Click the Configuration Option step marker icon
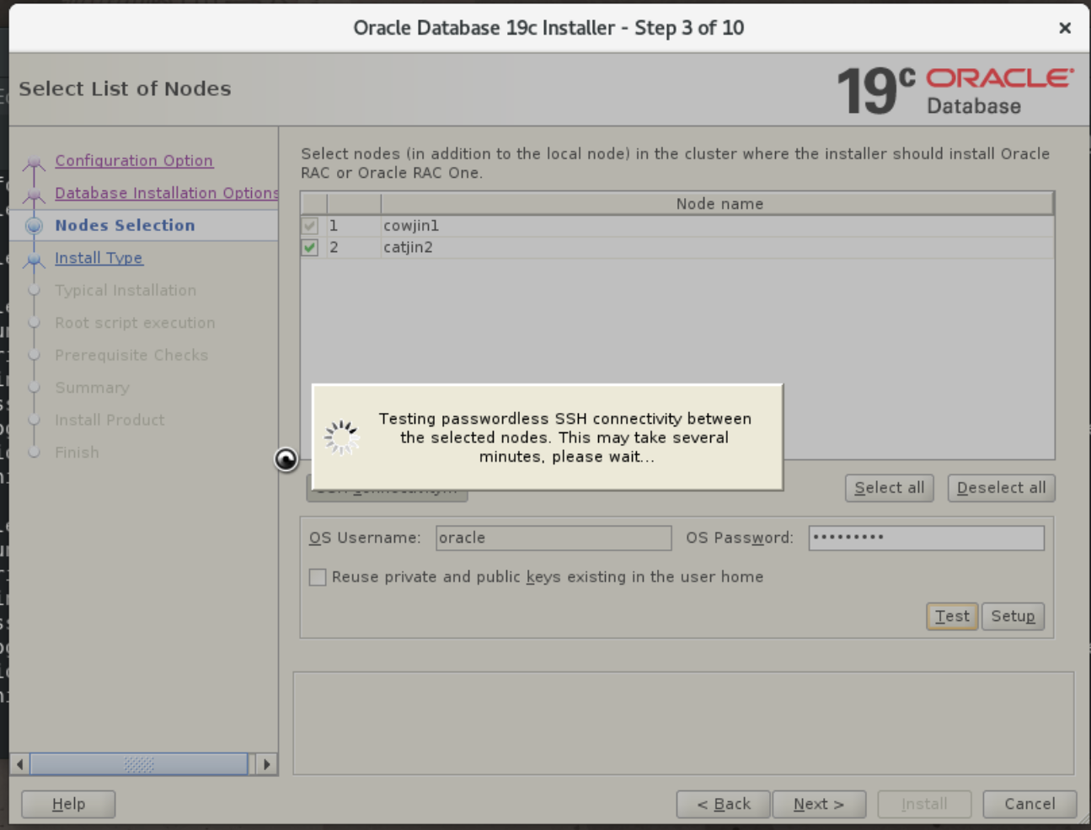Screen dimensions: 1091x830 click(34, 162)
